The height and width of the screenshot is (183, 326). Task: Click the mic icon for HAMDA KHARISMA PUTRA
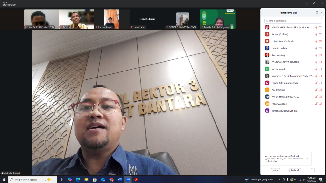[x=316, y=27]
